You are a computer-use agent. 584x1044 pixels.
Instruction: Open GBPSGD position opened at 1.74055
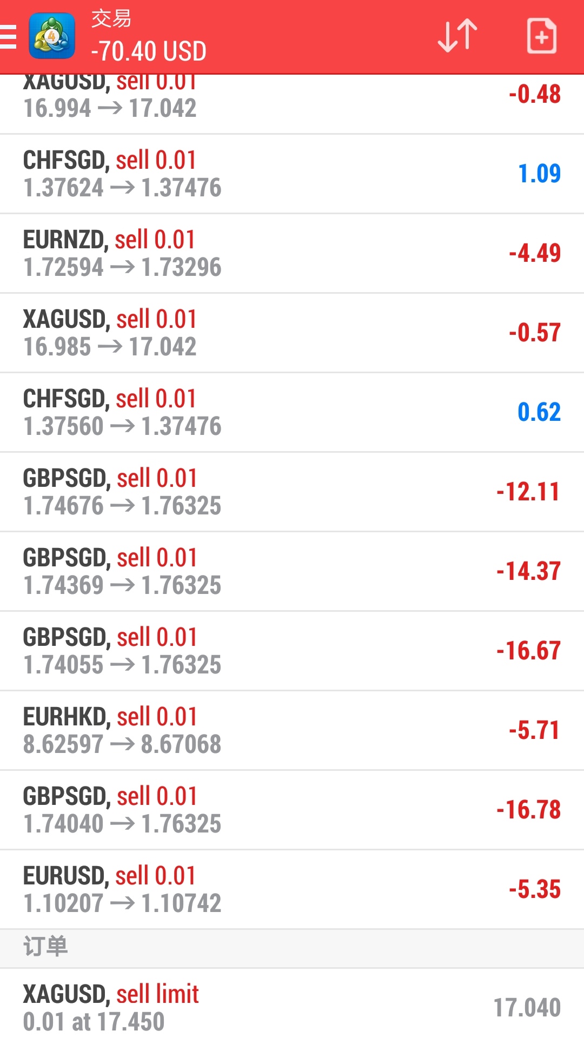tap(292, 651)
